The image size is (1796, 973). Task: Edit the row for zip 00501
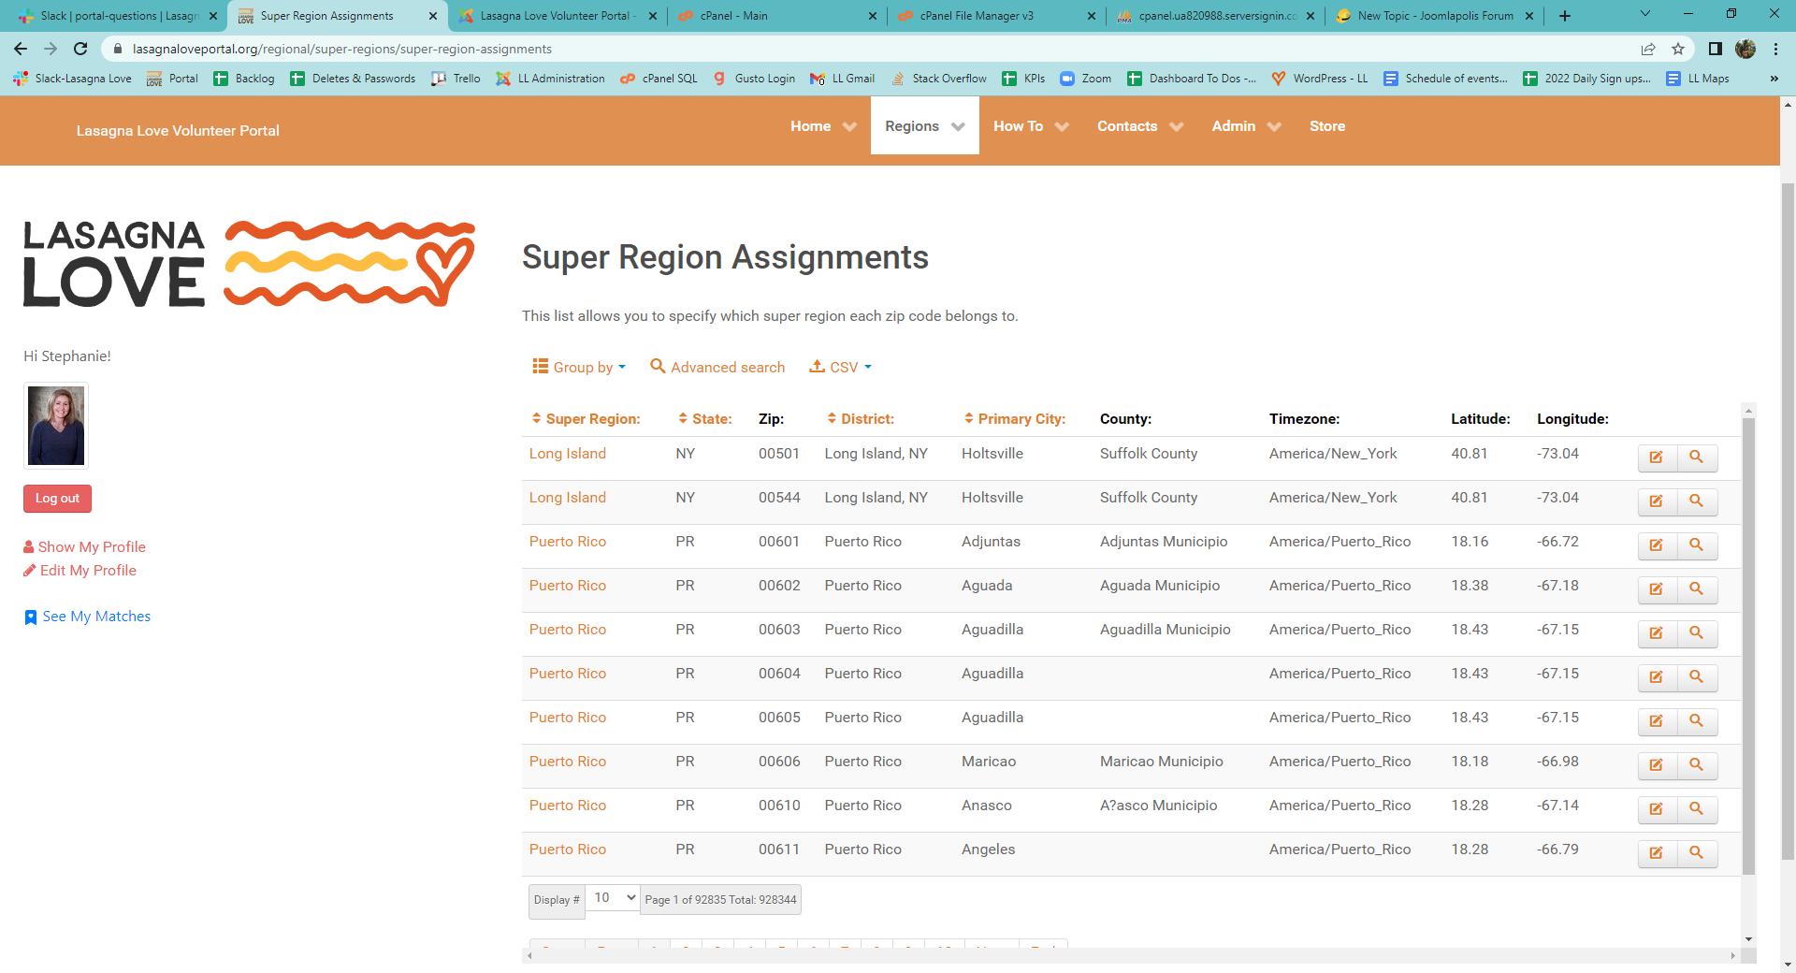[1657, 457]
